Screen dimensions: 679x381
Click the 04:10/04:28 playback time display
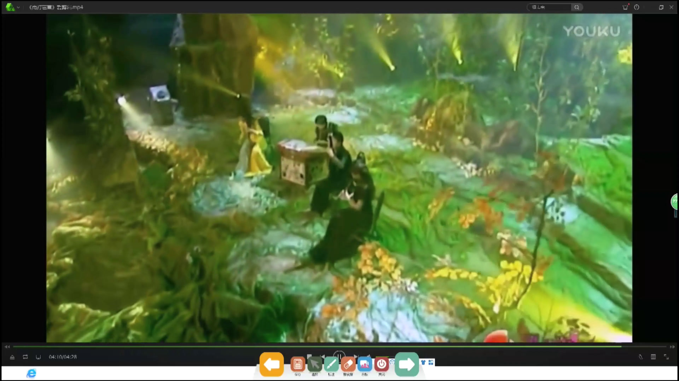click(x=63, y=357)
